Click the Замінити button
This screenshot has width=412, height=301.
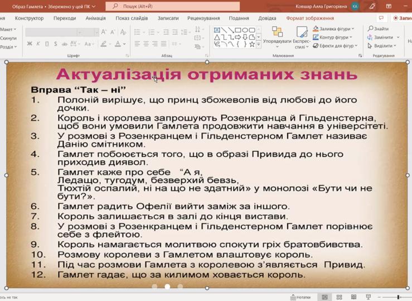coord(384,37)
